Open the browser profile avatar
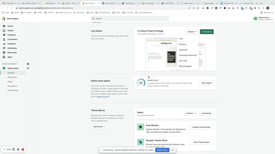275x154 pixels. pyautogui.click(x=268, y=8)
